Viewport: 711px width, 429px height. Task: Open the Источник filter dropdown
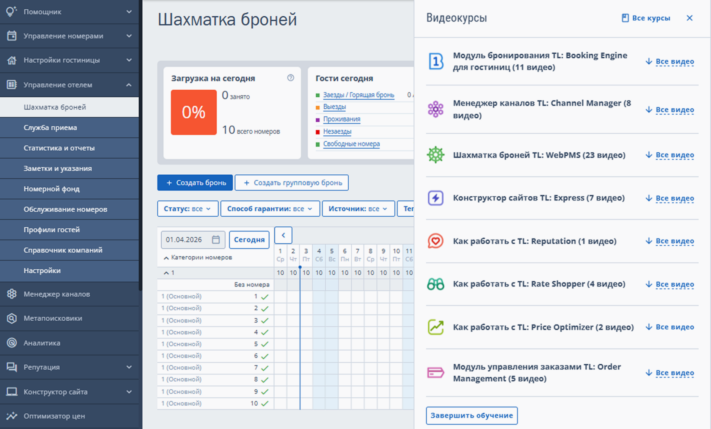(x=358, y=209)
